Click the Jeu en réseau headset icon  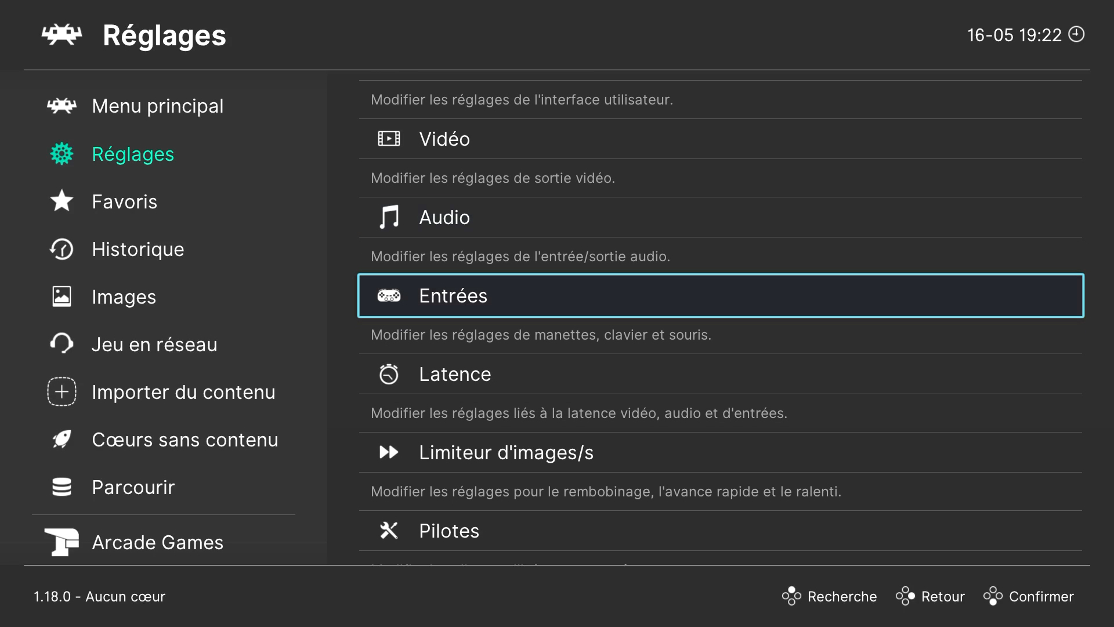click(x=62, y=344)
